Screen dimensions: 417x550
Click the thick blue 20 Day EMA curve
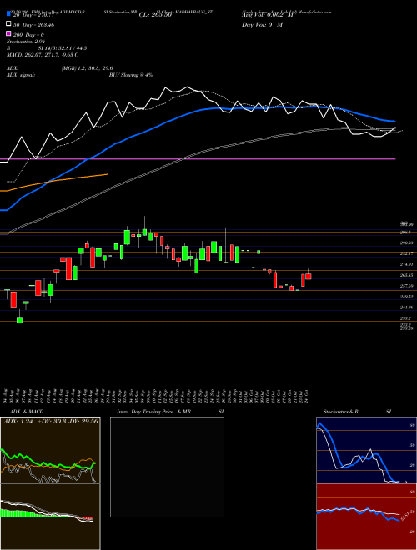[197, 111]
